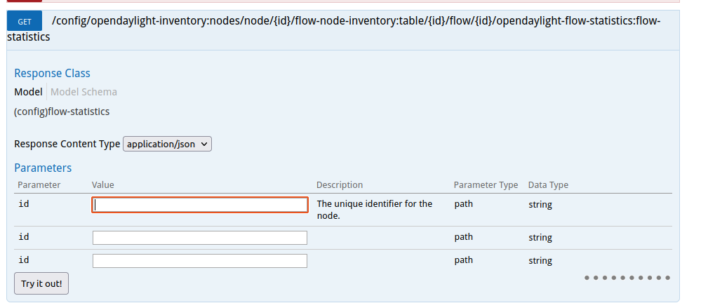Click the Description column header
Viewport: 701px width, 303px height.
click(x=340, y=185)
